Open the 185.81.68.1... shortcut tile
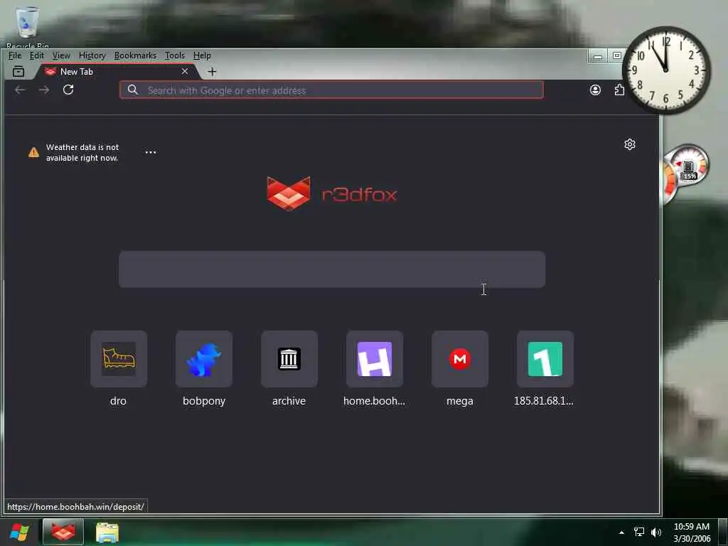Viewport: 728px width, 546px height. 545,359
